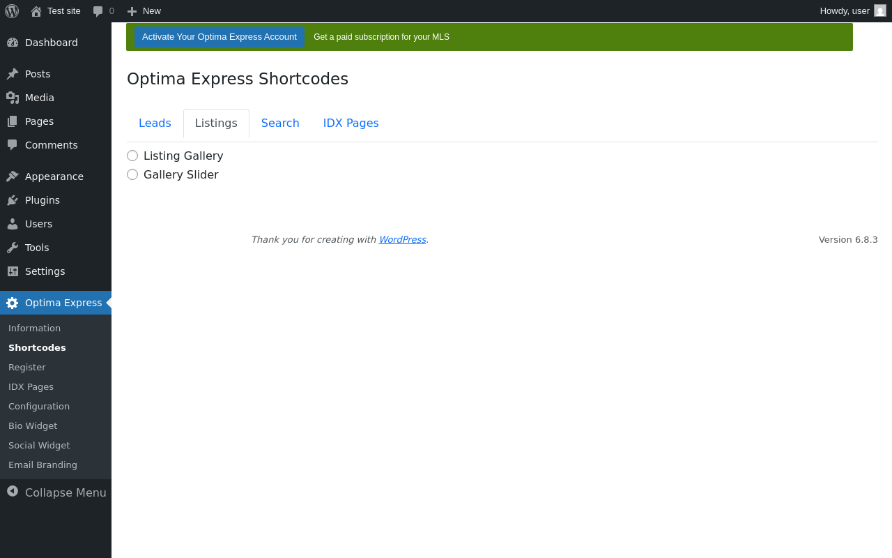Click the Optima Express Shortcodes heading
Screen dimensions: 892x558
pos(238,79)
